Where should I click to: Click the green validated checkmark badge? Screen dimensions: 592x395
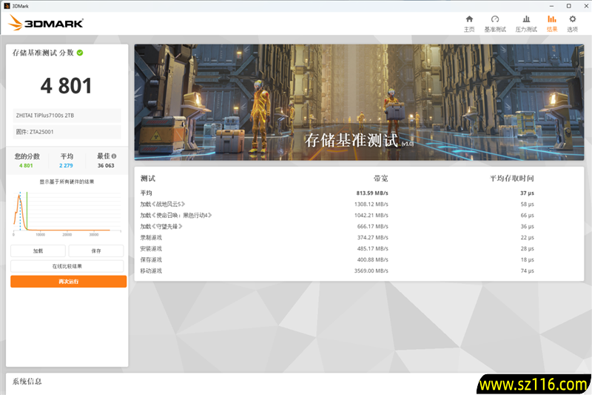pyautogui.click(x=80, y=53)
